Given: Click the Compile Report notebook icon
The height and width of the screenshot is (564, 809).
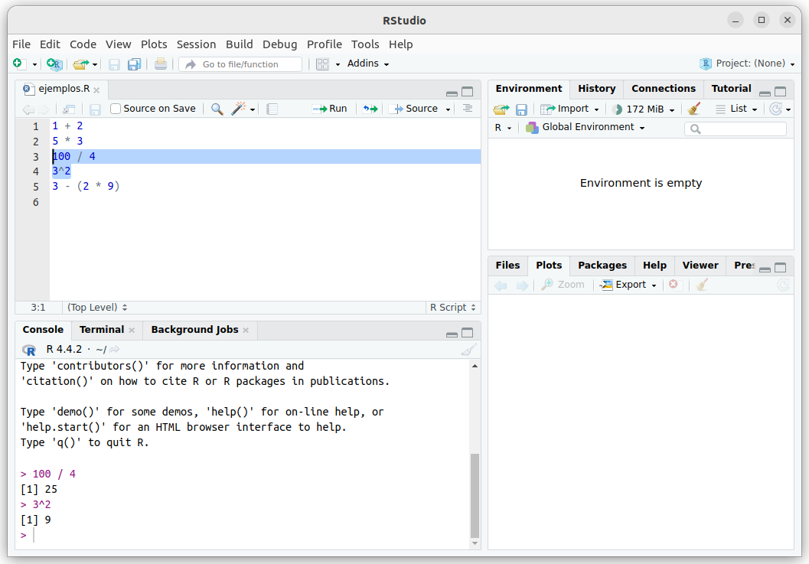Looking at the screenshot, I should pos(272,109).
